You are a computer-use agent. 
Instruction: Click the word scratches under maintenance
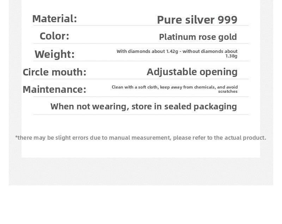click(x=228, y=91)
